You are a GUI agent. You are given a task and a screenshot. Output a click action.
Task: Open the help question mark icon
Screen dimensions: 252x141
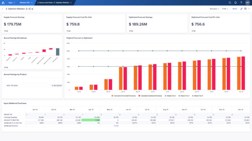tap(241, 3)
